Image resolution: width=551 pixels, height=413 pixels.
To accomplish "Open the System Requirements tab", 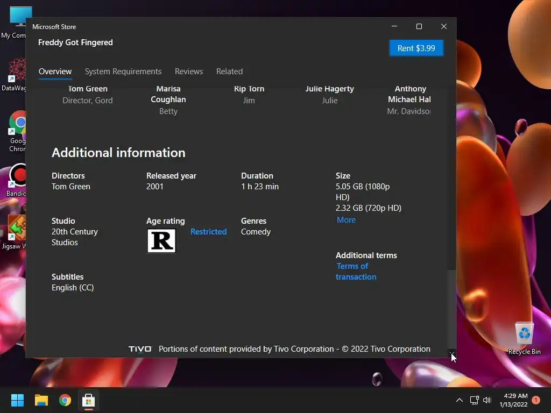I will coord(123,72).
